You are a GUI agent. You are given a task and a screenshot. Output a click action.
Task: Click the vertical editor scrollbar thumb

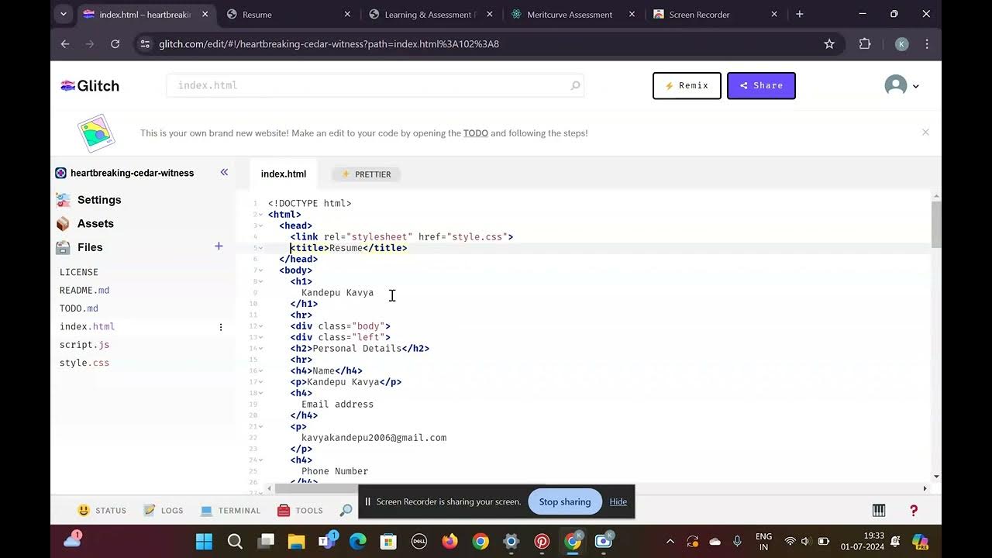point(936,225)
